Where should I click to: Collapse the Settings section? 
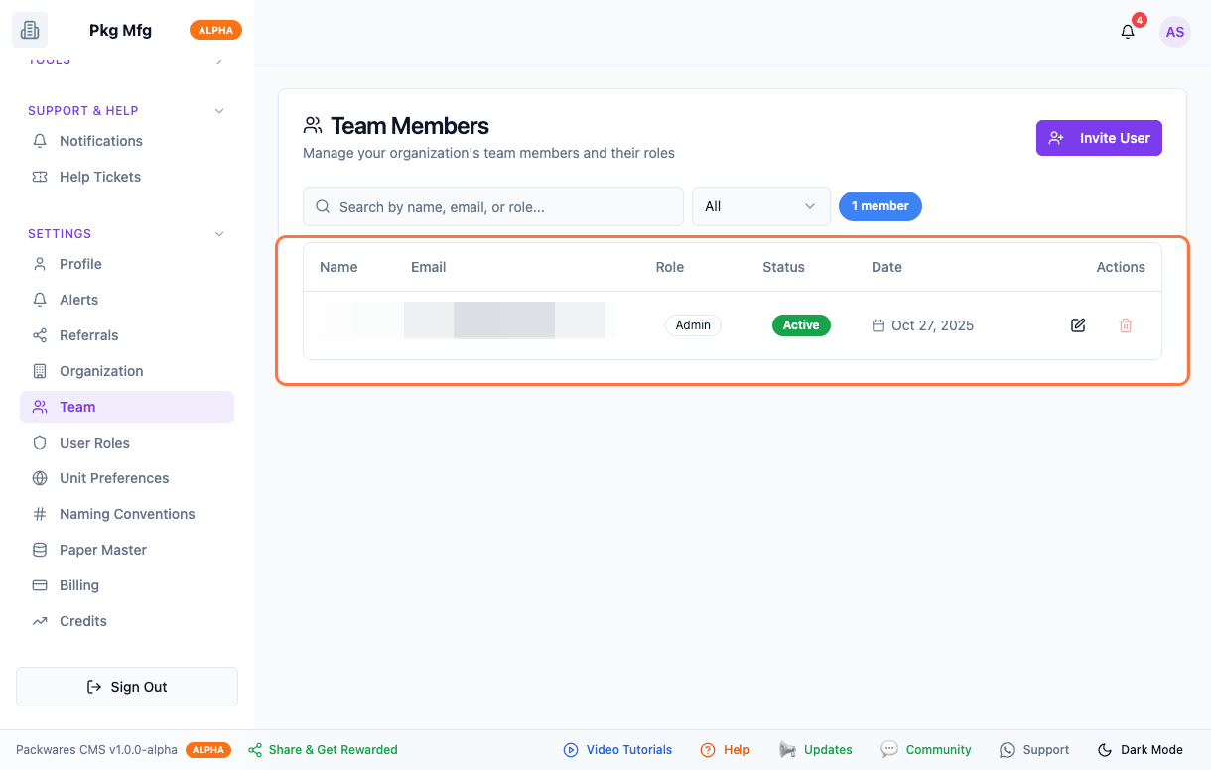219,234
